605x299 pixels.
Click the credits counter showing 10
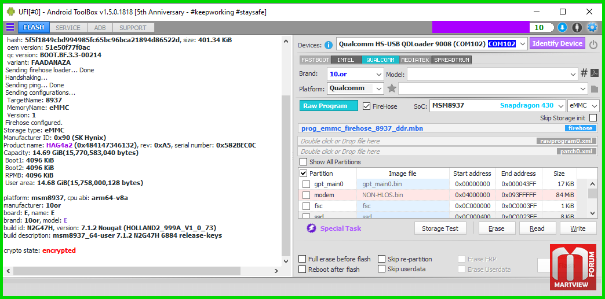tap(542, 27)
